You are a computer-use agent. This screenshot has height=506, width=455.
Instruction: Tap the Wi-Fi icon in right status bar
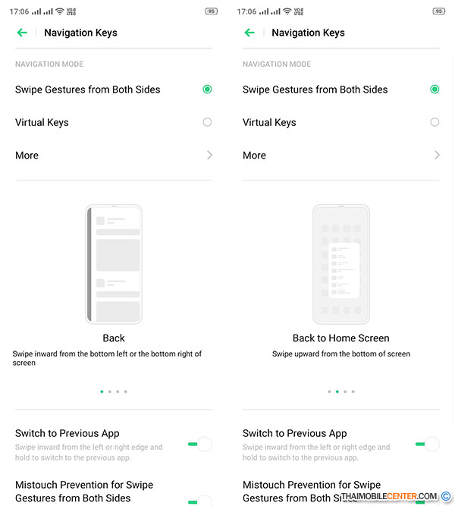(287, 11)
